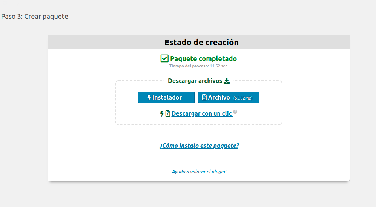Click the green checkmark icon beside Paquete completado
376x207 pixels.
pos(164,58)
